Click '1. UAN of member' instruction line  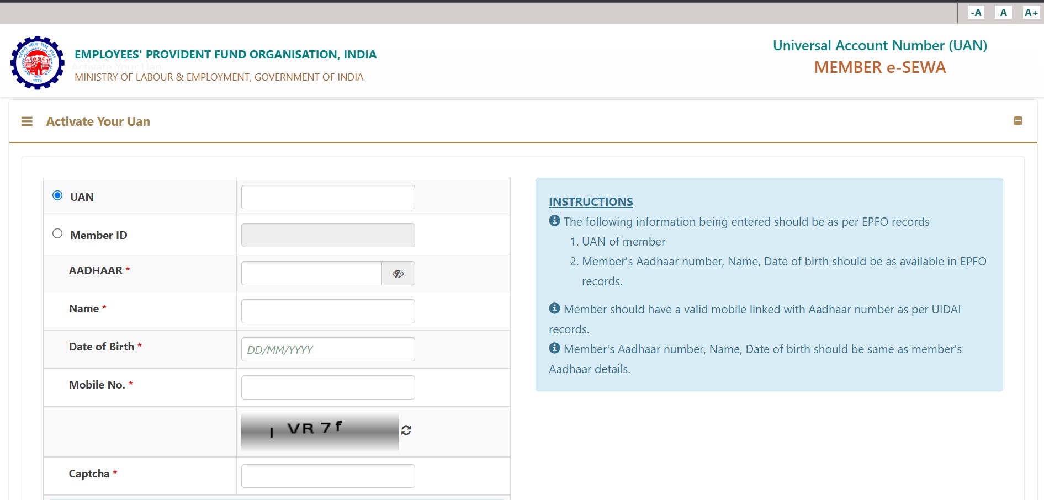[x=618, y=242]
